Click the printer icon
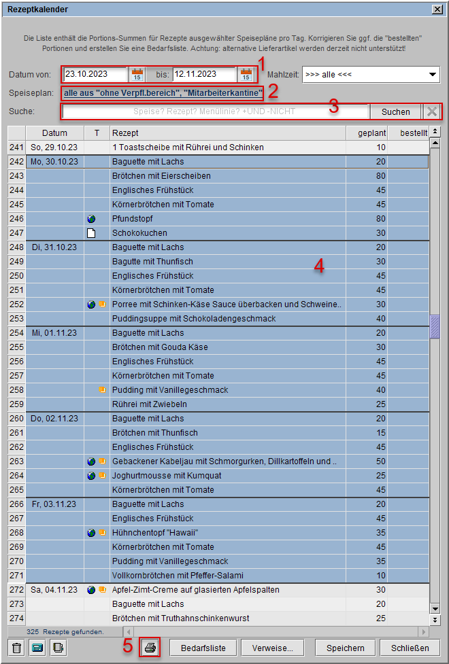This screenshot has height=664, width=449. click(150, 648)
